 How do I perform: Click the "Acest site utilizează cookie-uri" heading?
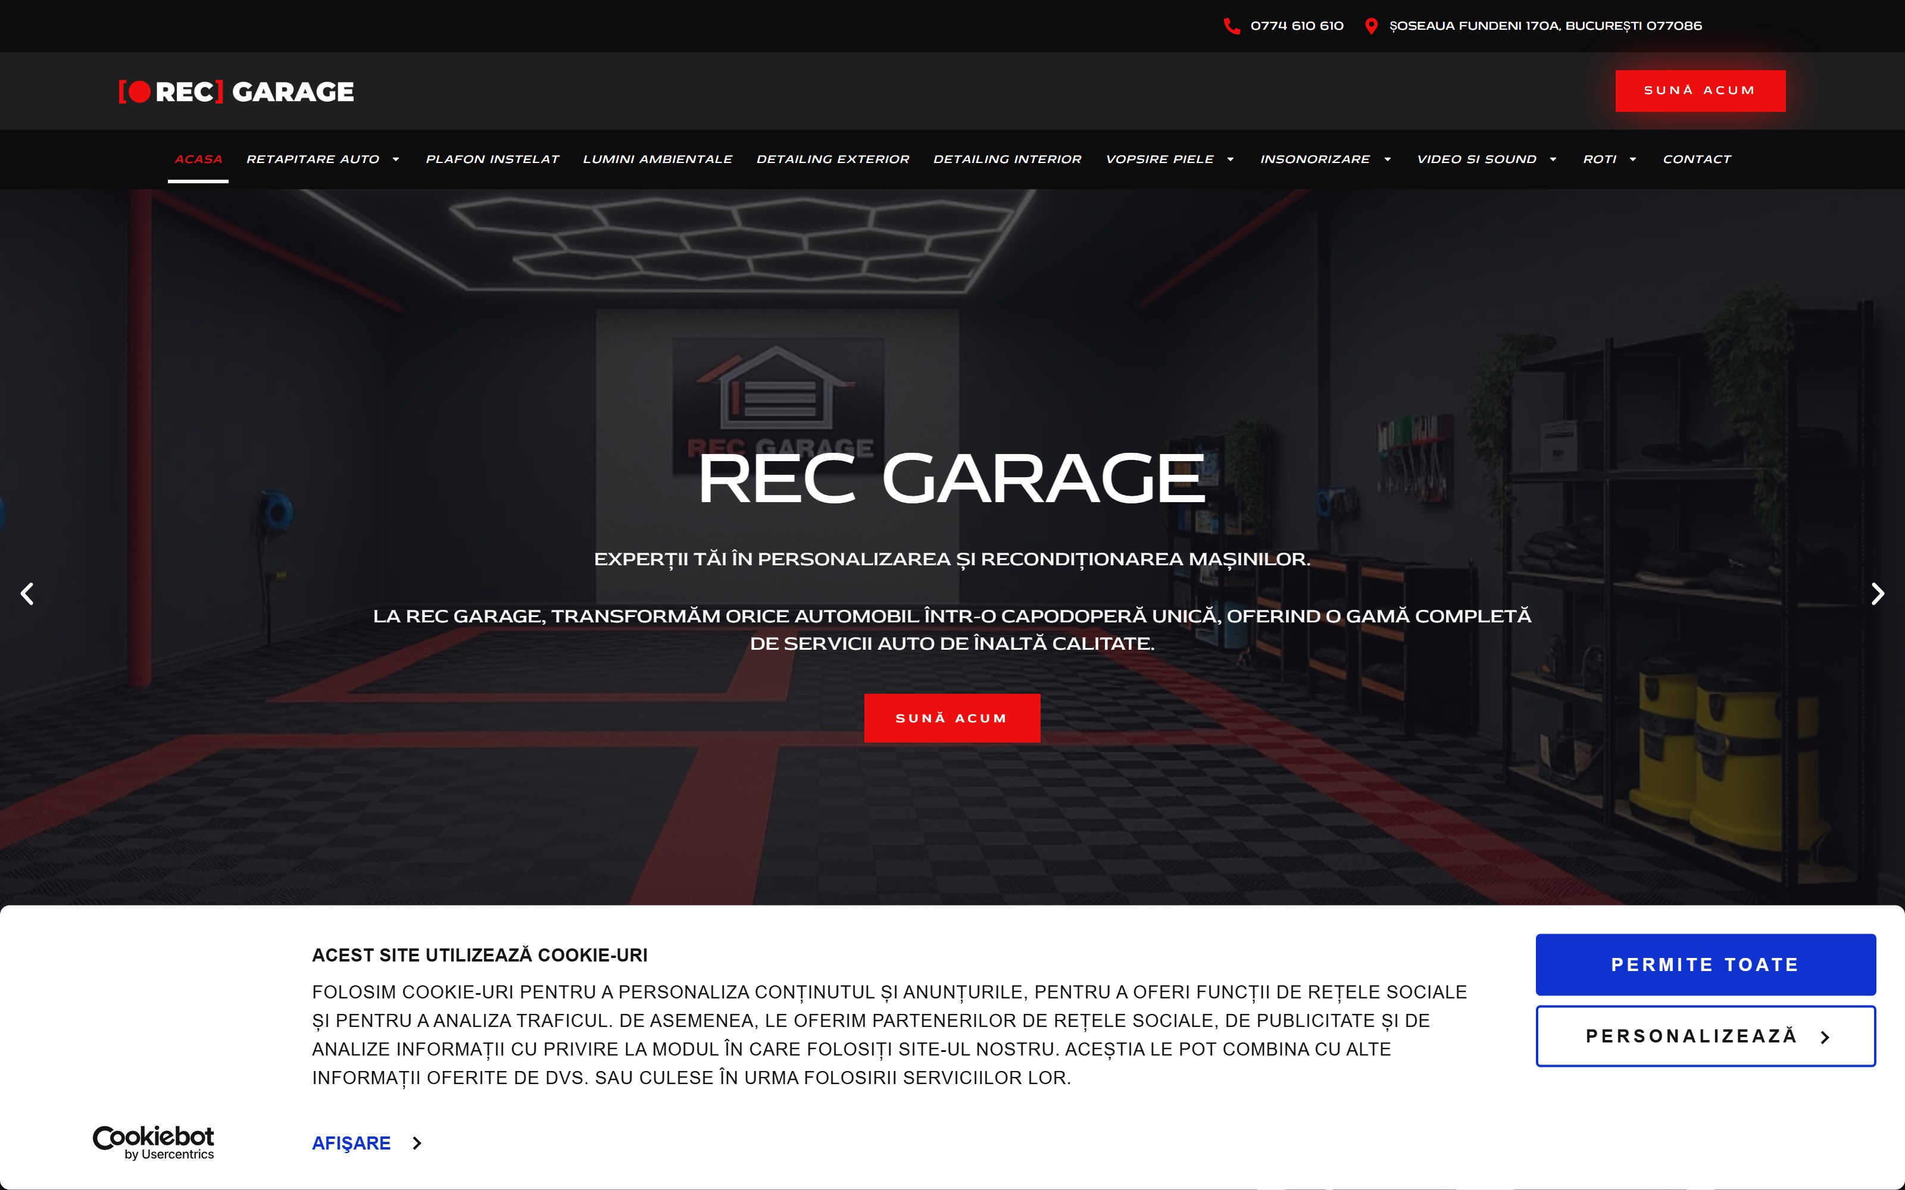479,954
